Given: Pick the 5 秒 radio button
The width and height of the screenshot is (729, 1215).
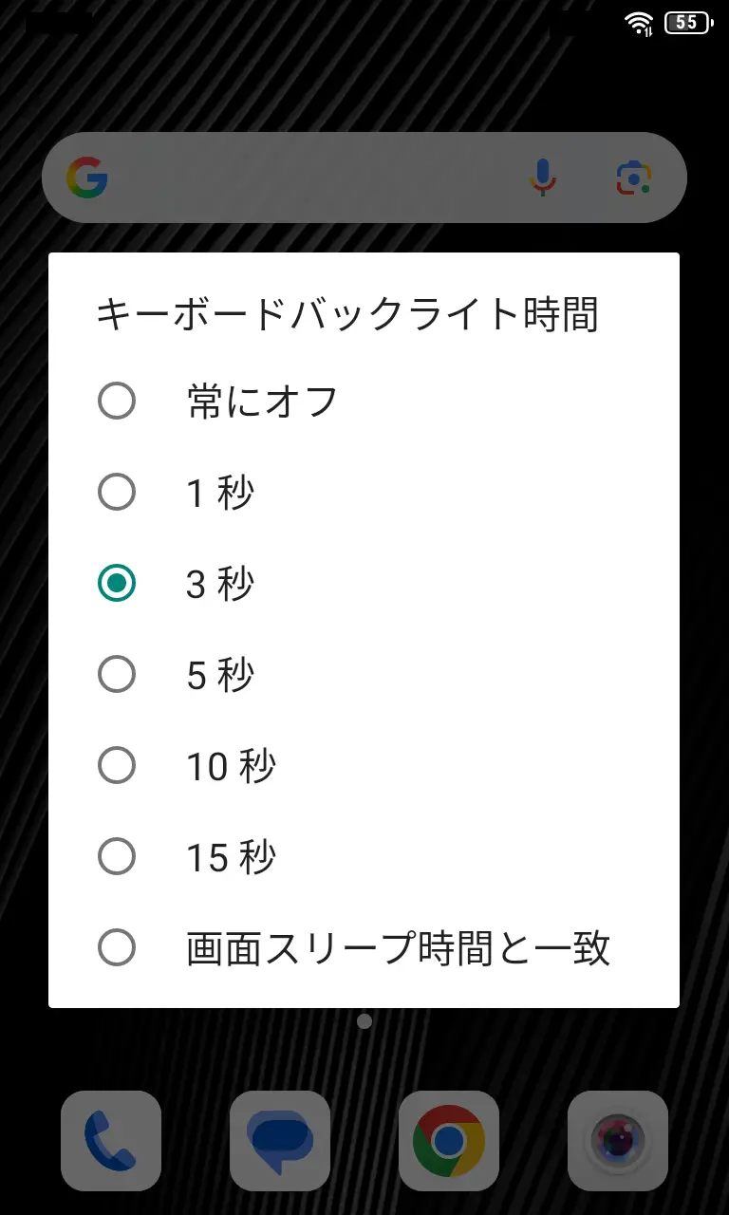Looking at the screenshot, I should (117, 675).
